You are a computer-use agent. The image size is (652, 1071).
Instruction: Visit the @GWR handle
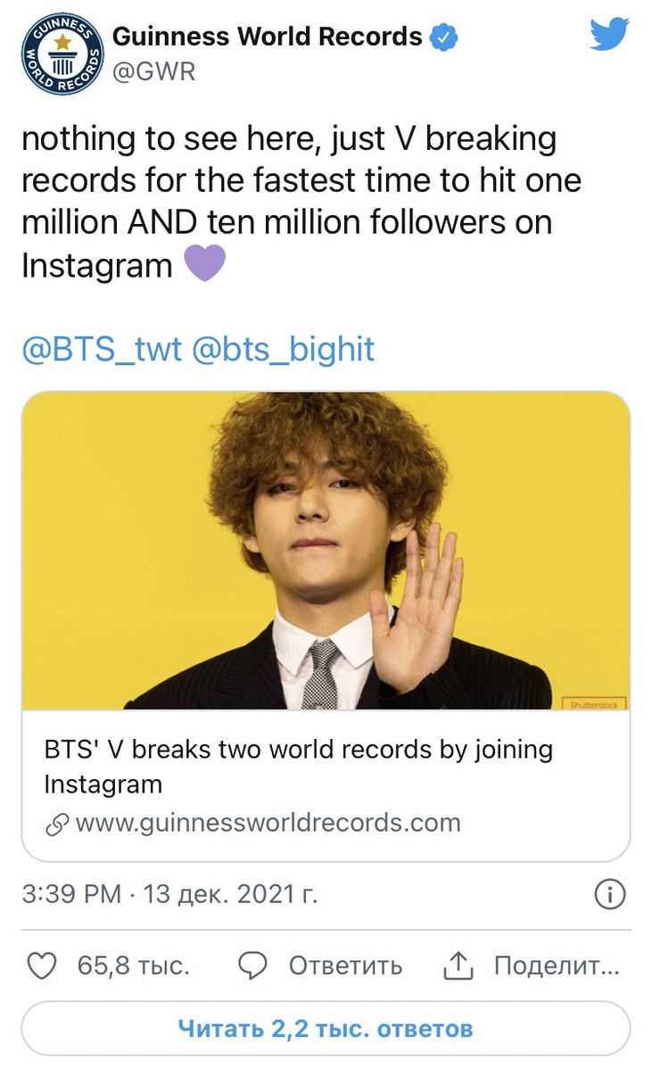tap(152, 71)
